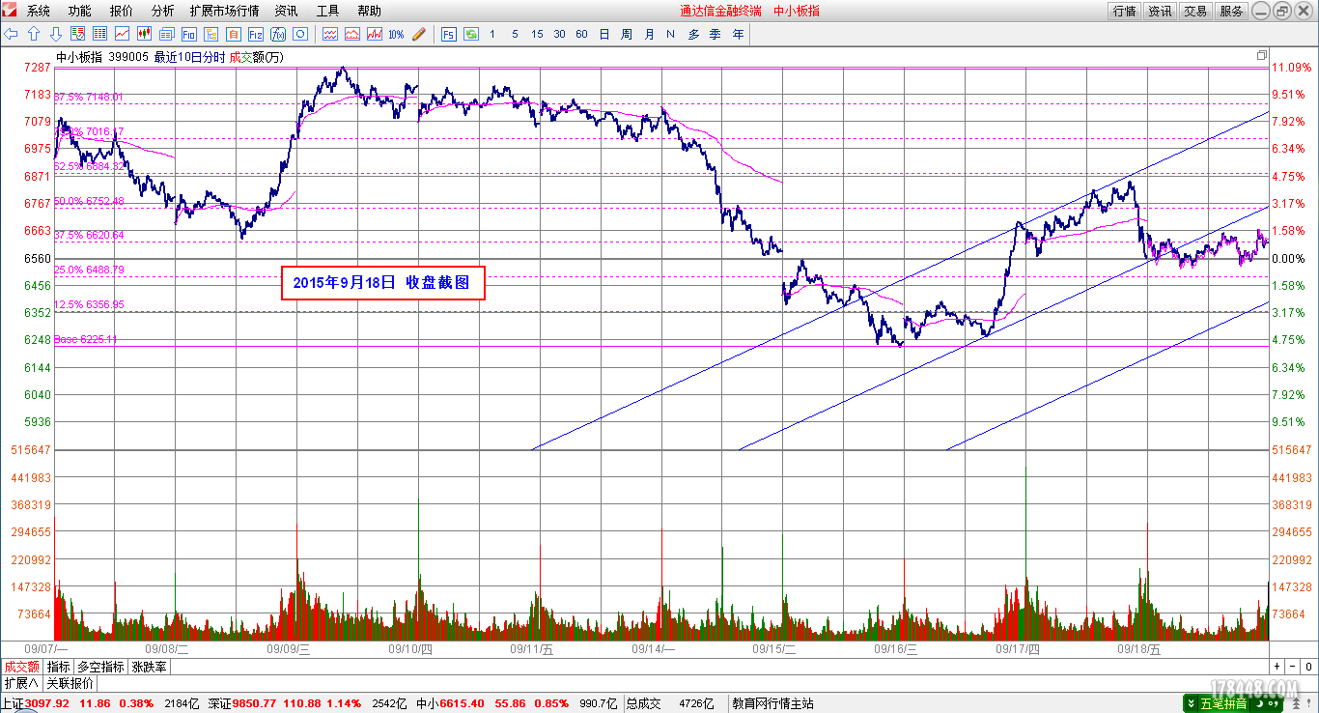1319x713 pixels.
Task: Open the 报价 menu
Action: point(122,11)
